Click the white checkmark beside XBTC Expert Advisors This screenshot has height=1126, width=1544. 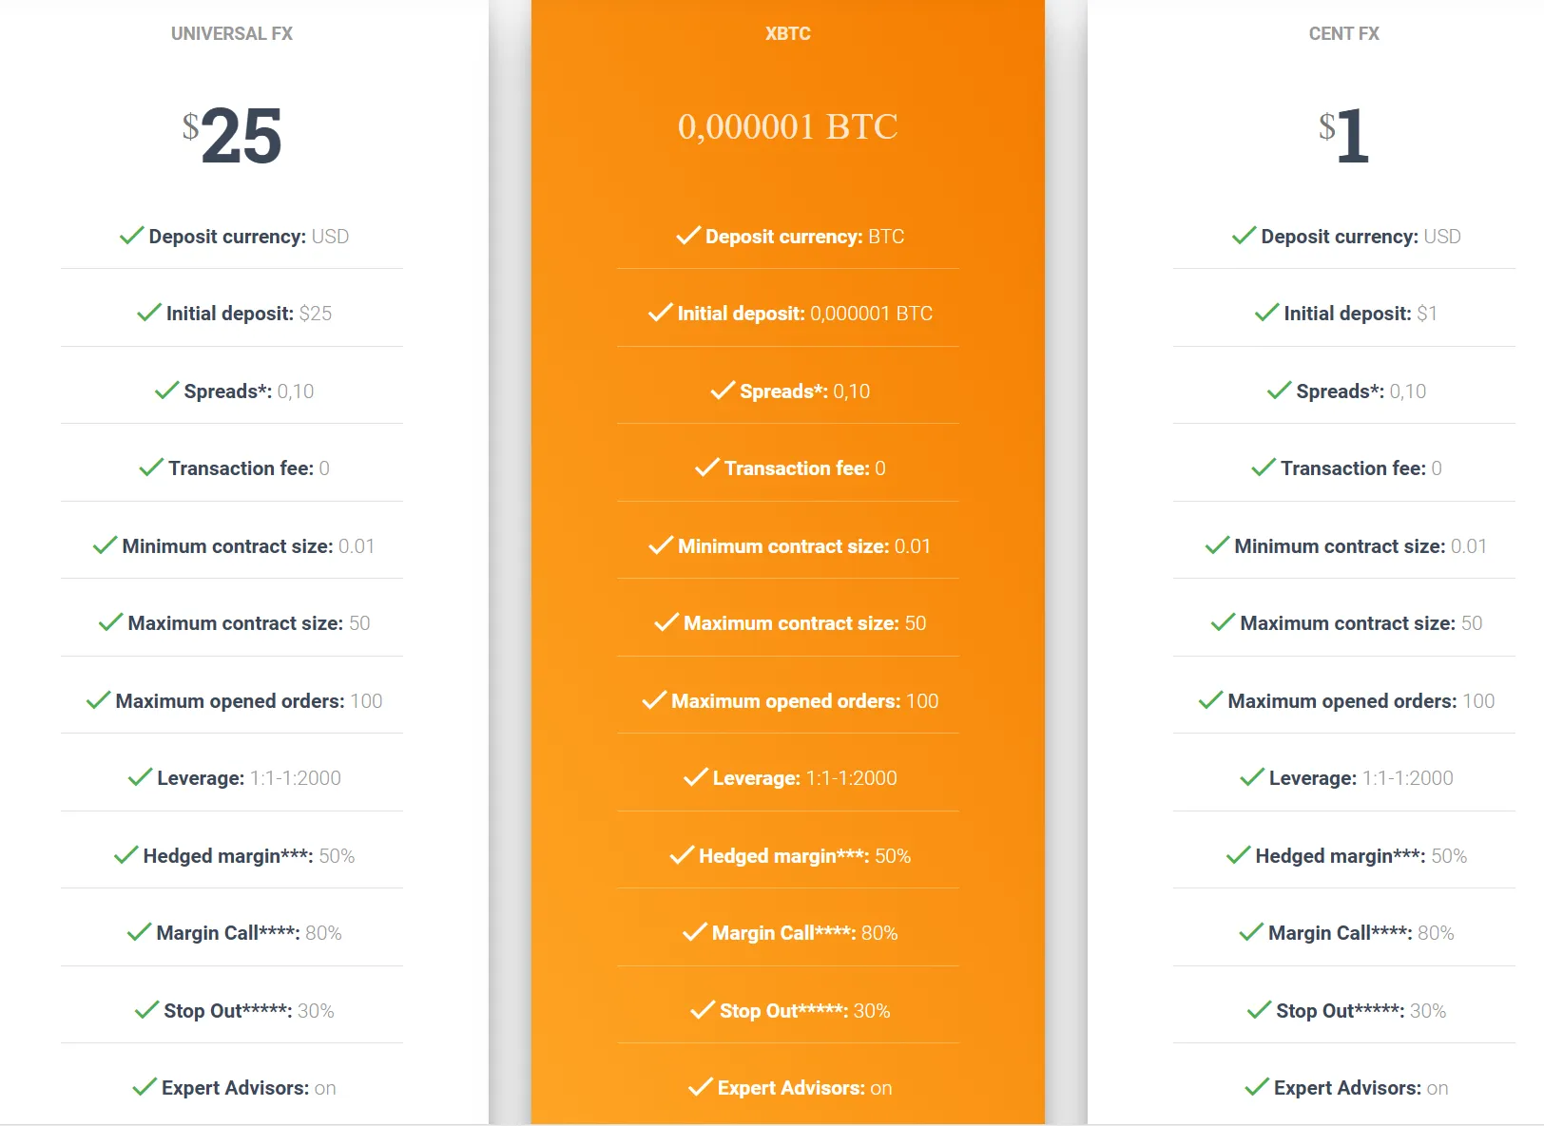coord(702,1087)
